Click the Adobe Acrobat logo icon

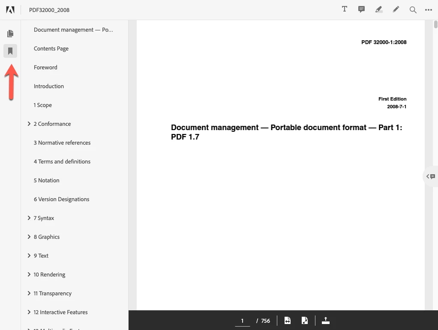[x=10, y=10]
